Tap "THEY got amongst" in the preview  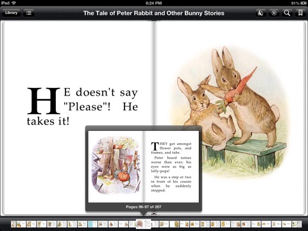click(171, 144)
